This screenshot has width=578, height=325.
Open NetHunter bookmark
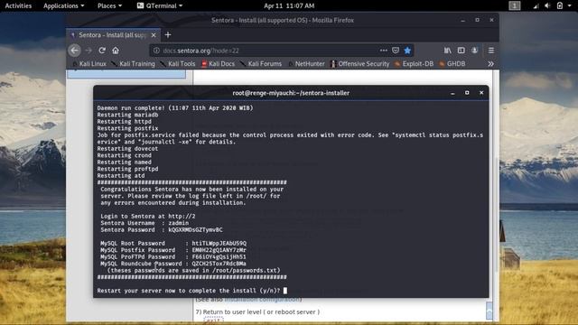click(x=306, y=64)
